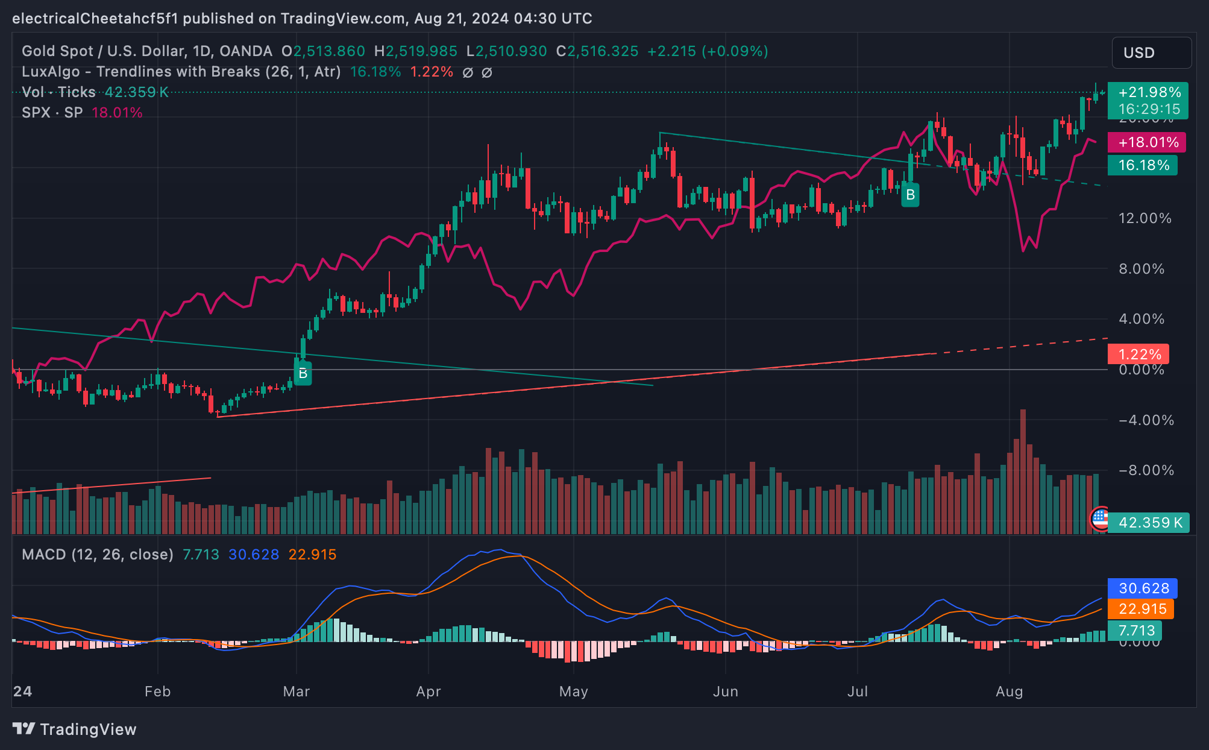Click the orange 22.915 signal value label

click(x=1141, y=609)
